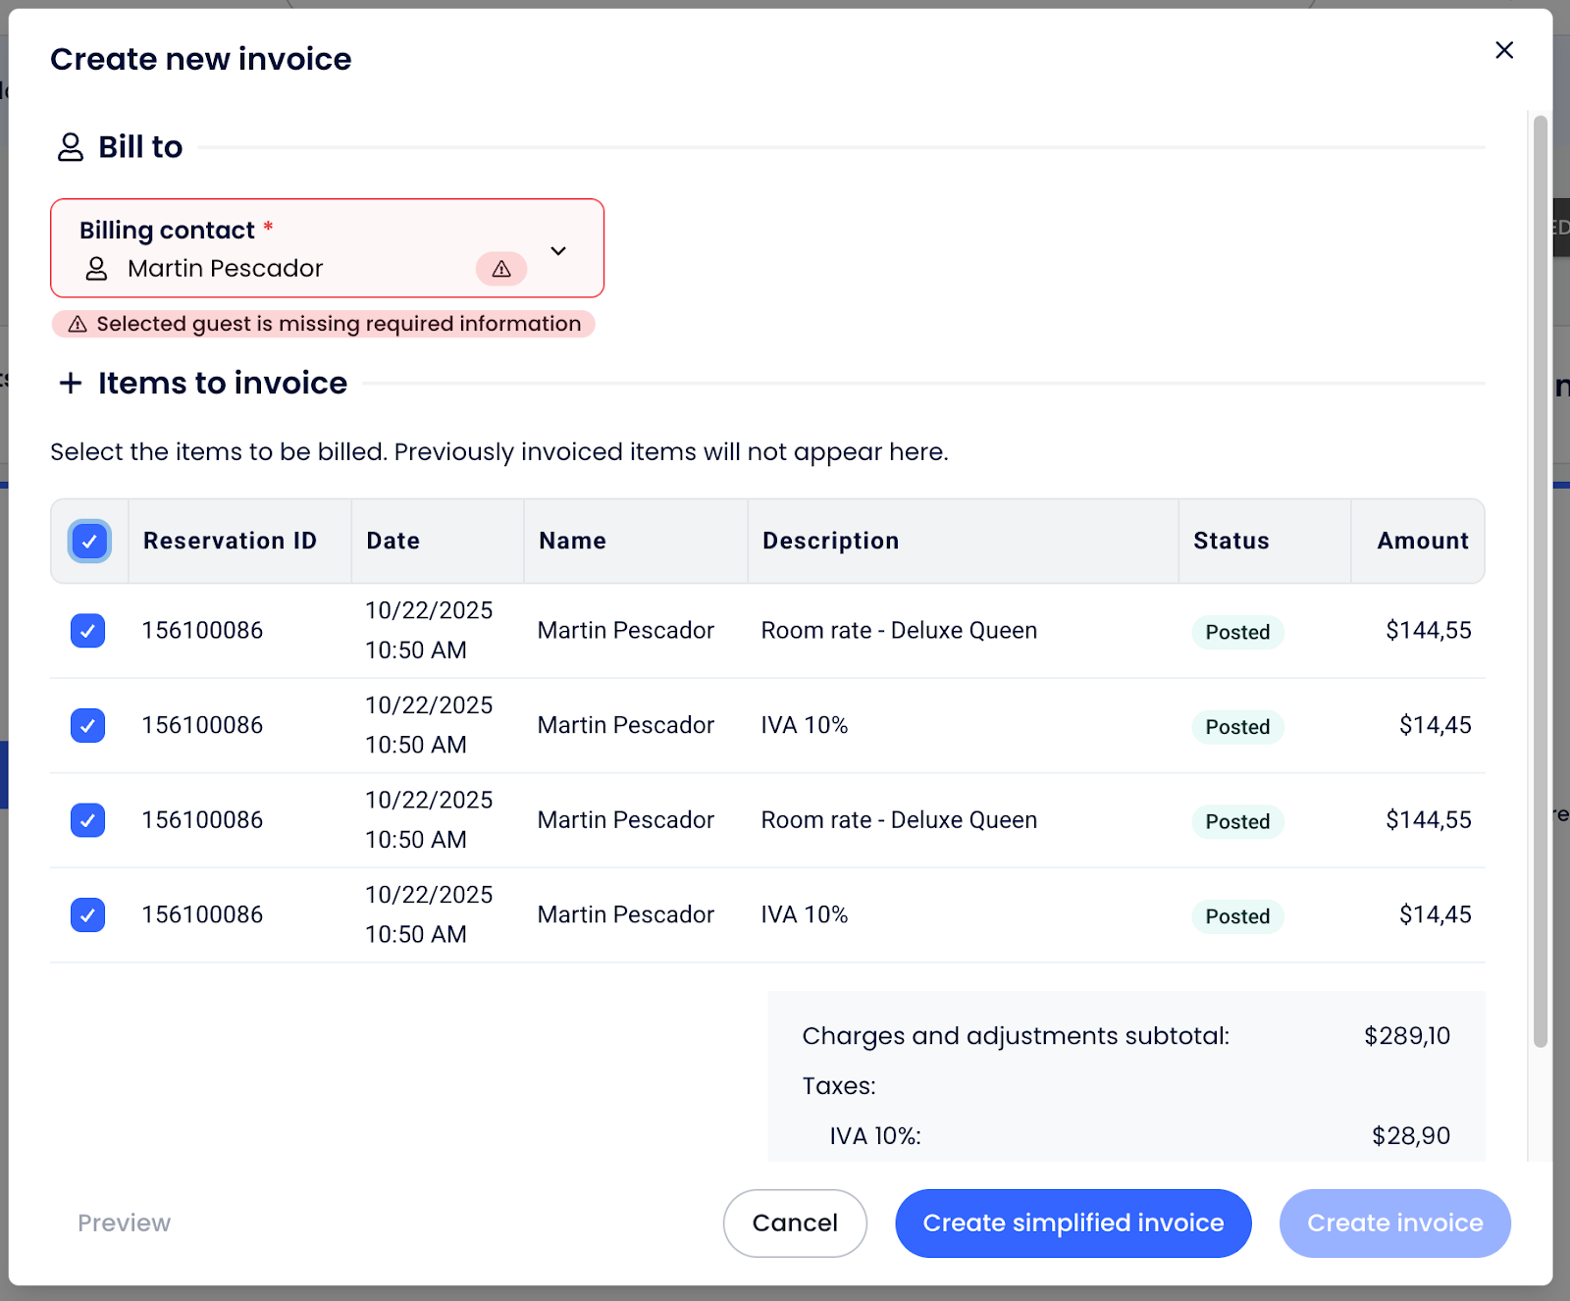Click the Reservation ID column header

point(230,542)
